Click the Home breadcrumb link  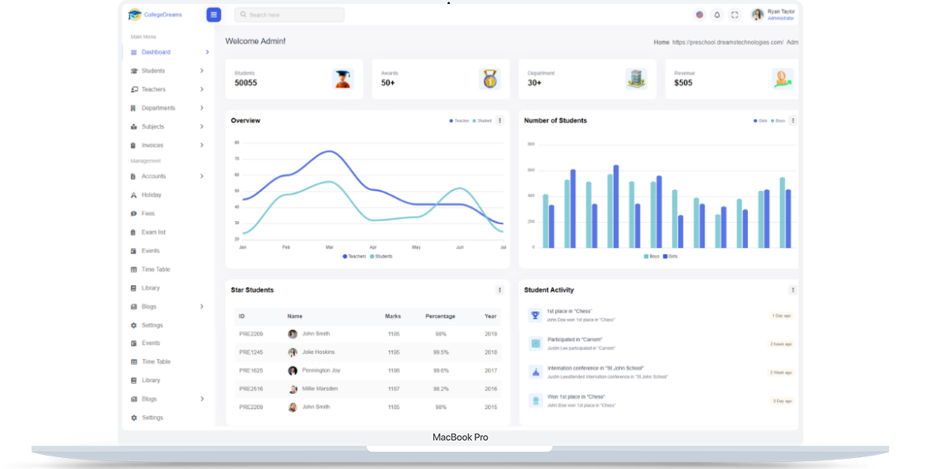pyautogui.click(x=661, y=42)
